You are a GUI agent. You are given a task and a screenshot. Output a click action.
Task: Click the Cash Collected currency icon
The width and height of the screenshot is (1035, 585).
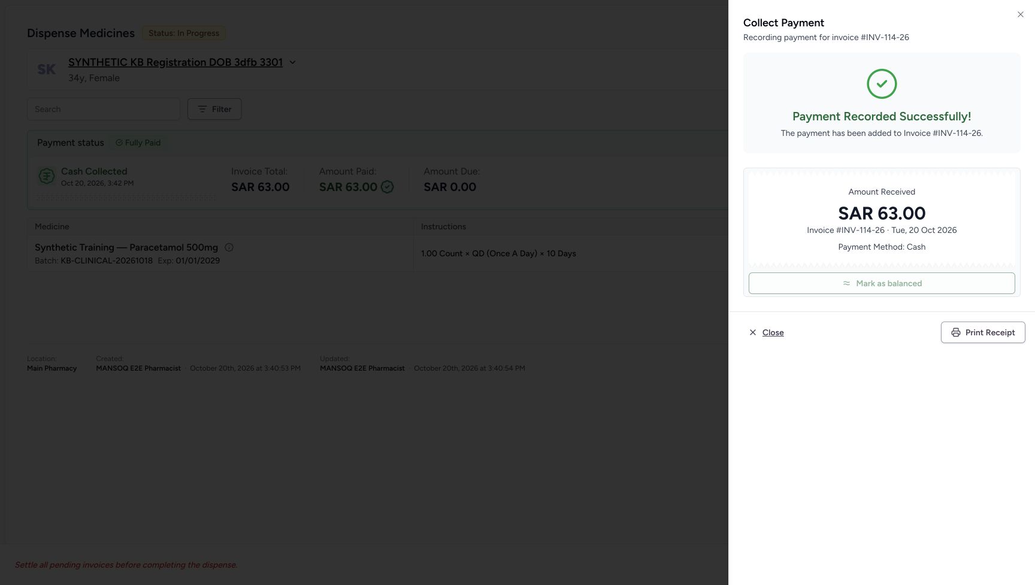point(47,176)
